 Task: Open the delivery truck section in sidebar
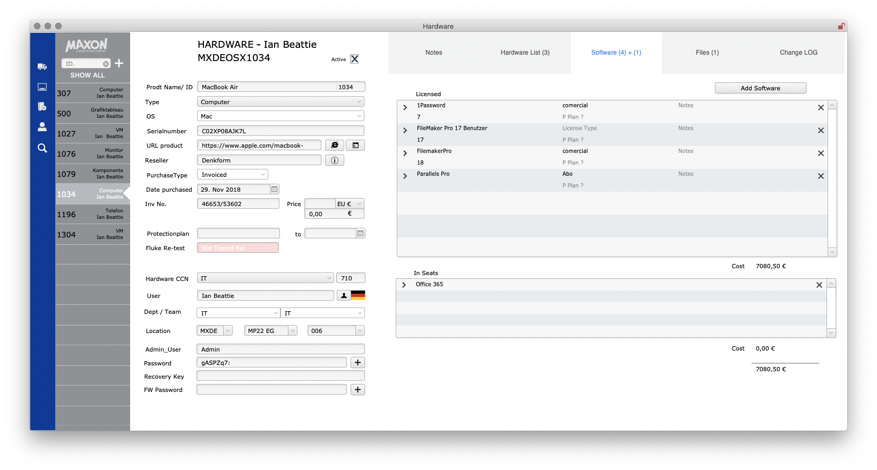[42, 66]
